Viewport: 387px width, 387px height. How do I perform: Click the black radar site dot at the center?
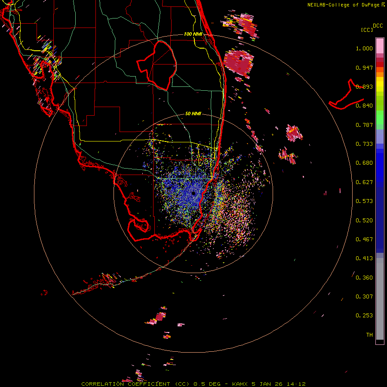[x=193, y=193]
